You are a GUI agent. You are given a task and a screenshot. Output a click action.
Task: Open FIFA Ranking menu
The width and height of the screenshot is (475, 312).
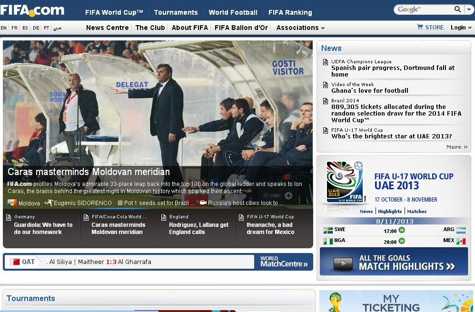[290, 12]
